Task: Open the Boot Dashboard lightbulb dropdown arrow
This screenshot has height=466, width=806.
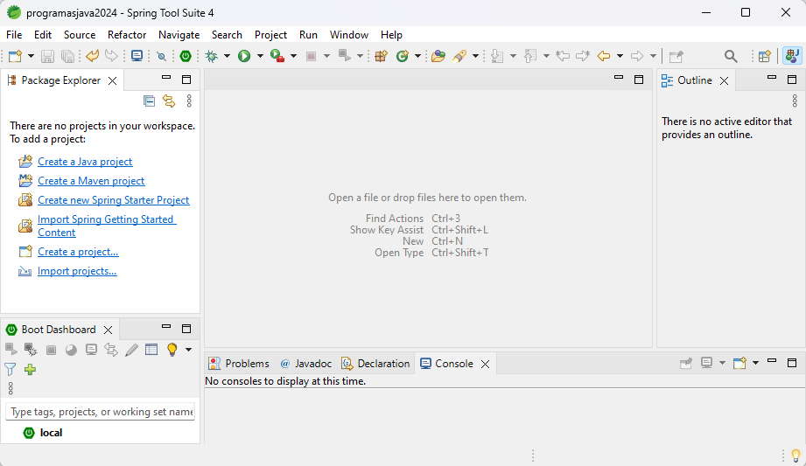Action: coord(189,350)
